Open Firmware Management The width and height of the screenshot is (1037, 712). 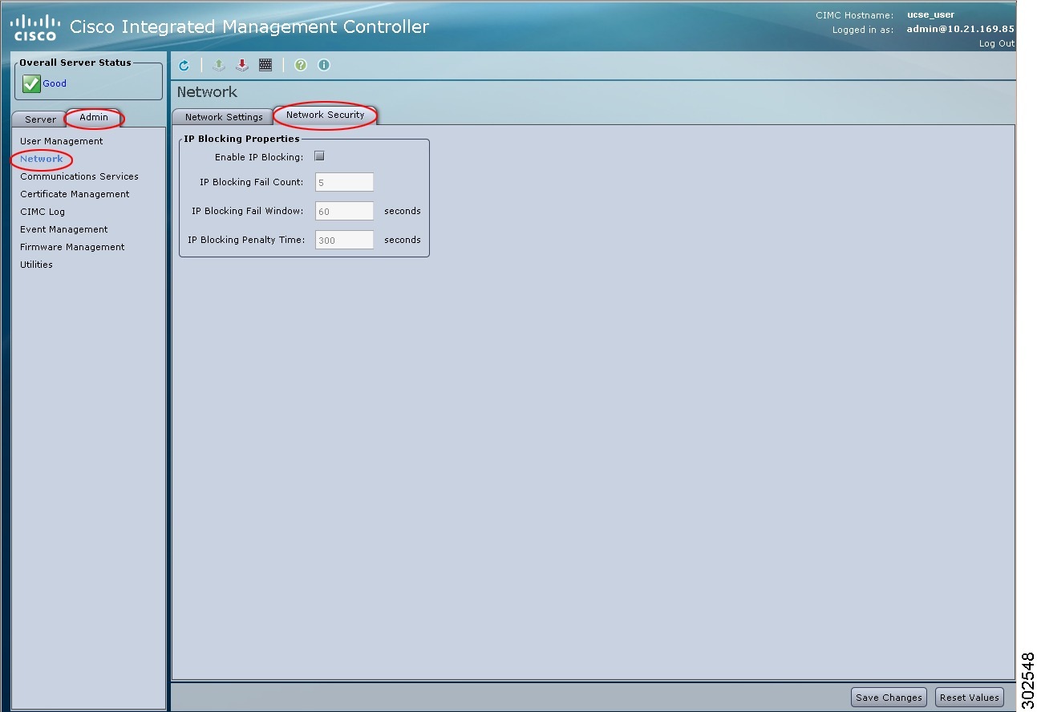tap(72, 247)
